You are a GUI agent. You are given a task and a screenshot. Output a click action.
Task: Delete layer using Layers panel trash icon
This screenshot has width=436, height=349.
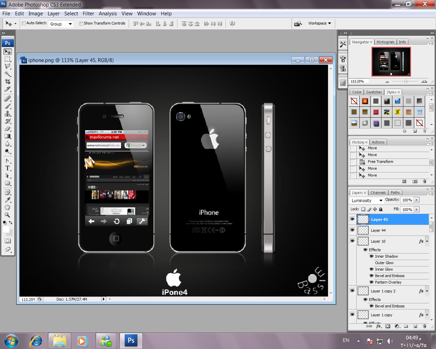click(424, 326)
